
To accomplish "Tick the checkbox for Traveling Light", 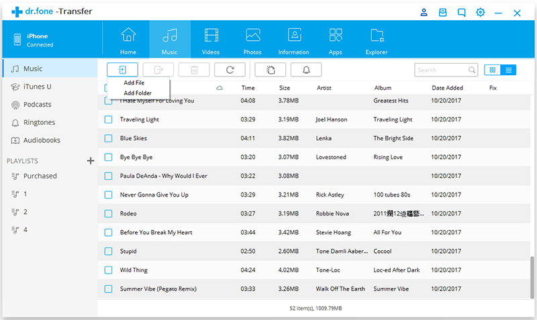I will pos(108,119).
